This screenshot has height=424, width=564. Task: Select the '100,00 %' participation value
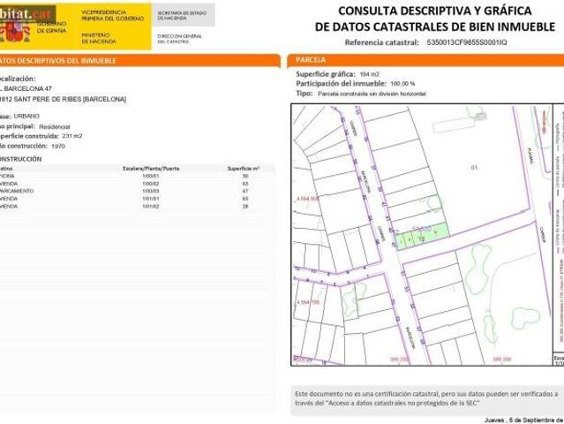click(x=402, y=84)
